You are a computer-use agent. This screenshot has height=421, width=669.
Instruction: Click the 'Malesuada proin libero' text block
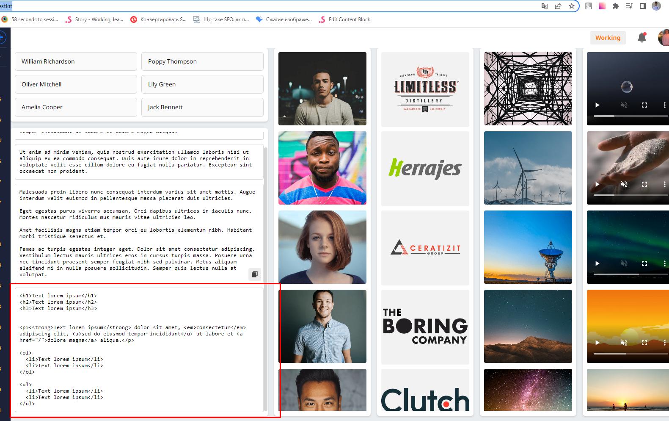(139, 233)
